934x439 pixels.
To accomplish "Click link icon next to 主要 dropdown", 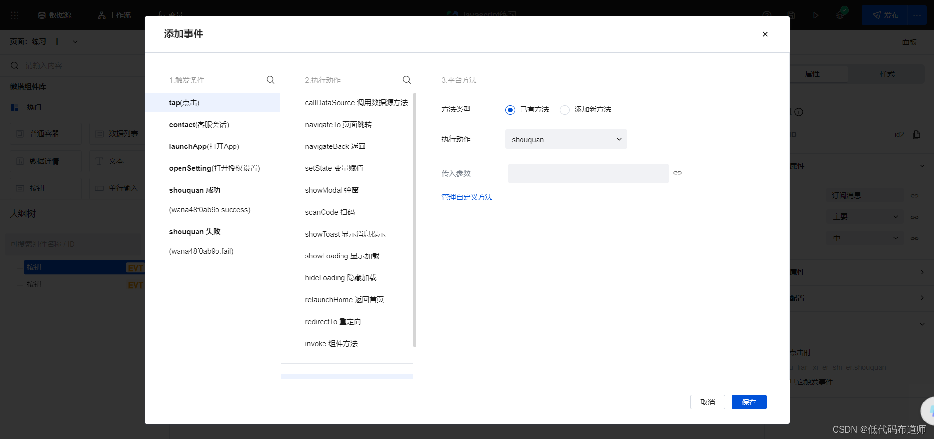I will coord(915,217).
